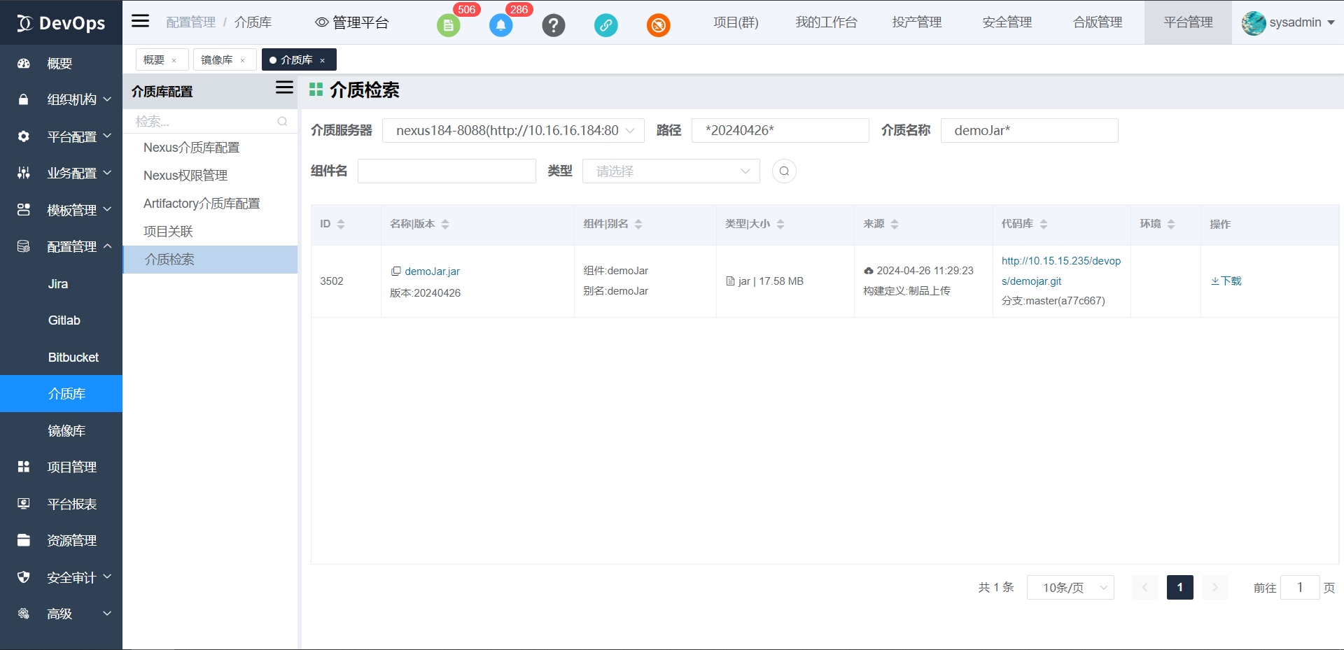Viewport: 1344px width, 650px height.
Task: Open 安全管理 in top navigation
Action: click(x=1007, y=22)
